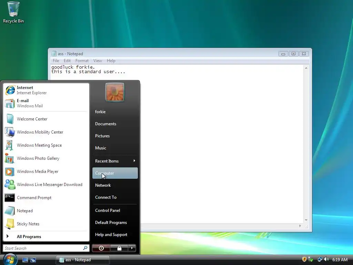Click the user account picture
353x265 pixels.
tap(114, 92)
